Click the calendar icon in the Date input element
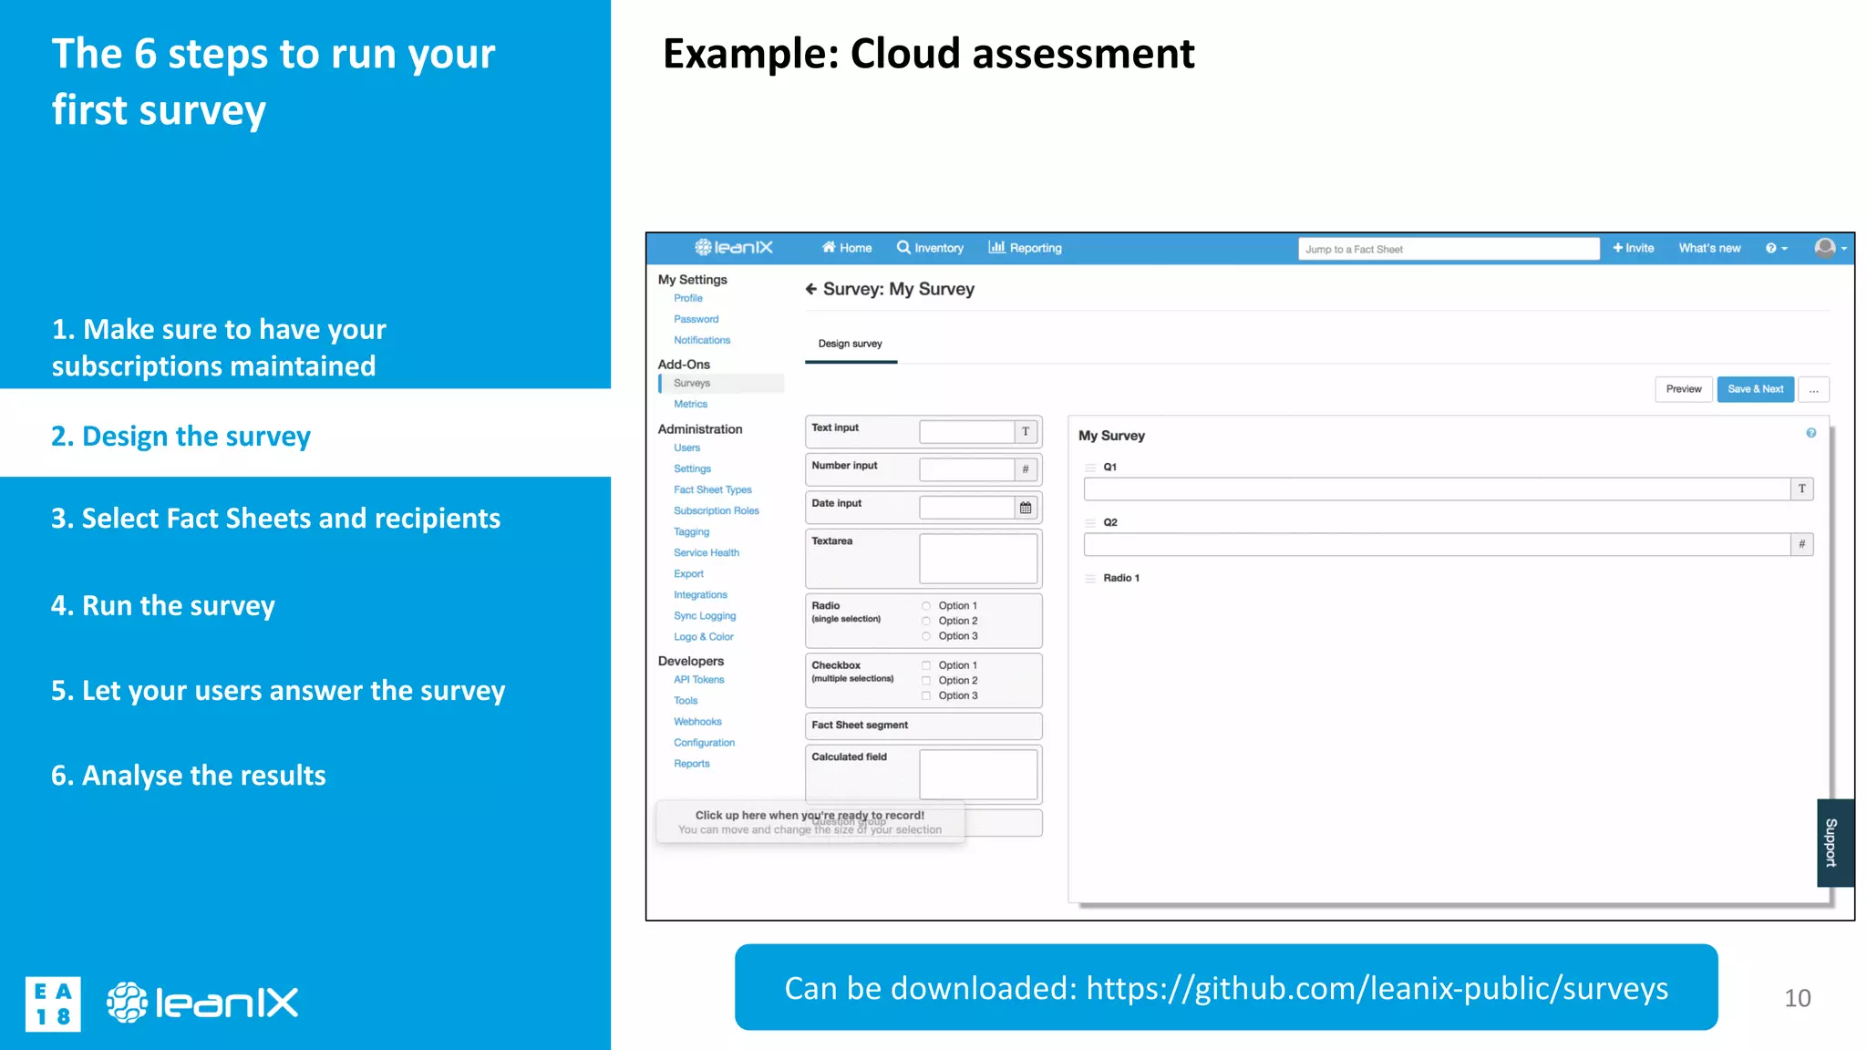The height and width of the screenshot is (1050, 1867). 1026,508
